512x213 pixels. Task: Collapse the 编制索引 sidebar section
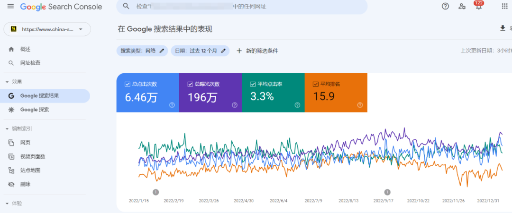(7, 128)
